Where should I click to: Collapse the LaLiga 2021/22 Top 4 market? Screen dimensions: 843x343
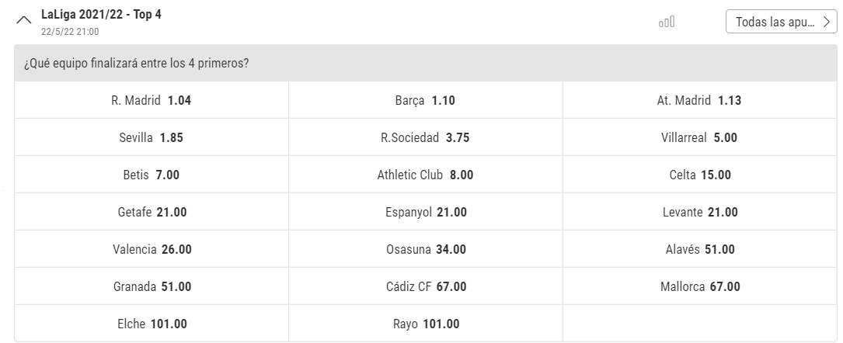24,22
